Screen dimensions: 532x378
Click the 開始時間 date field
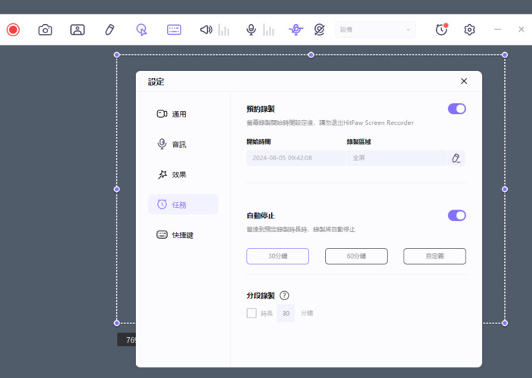tap(296, 158)
